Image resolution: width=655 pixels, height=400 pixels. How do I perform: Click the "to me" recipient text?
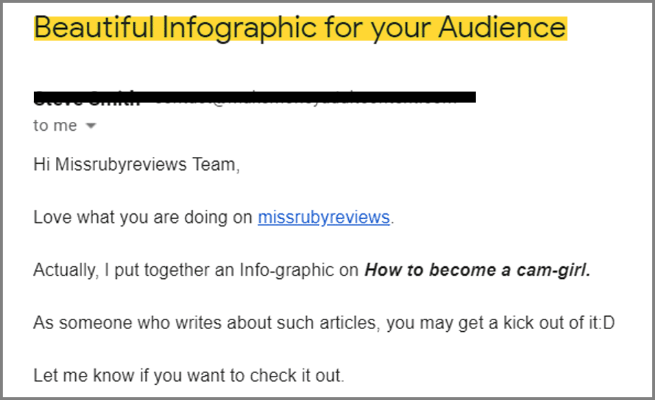point(55,125)
